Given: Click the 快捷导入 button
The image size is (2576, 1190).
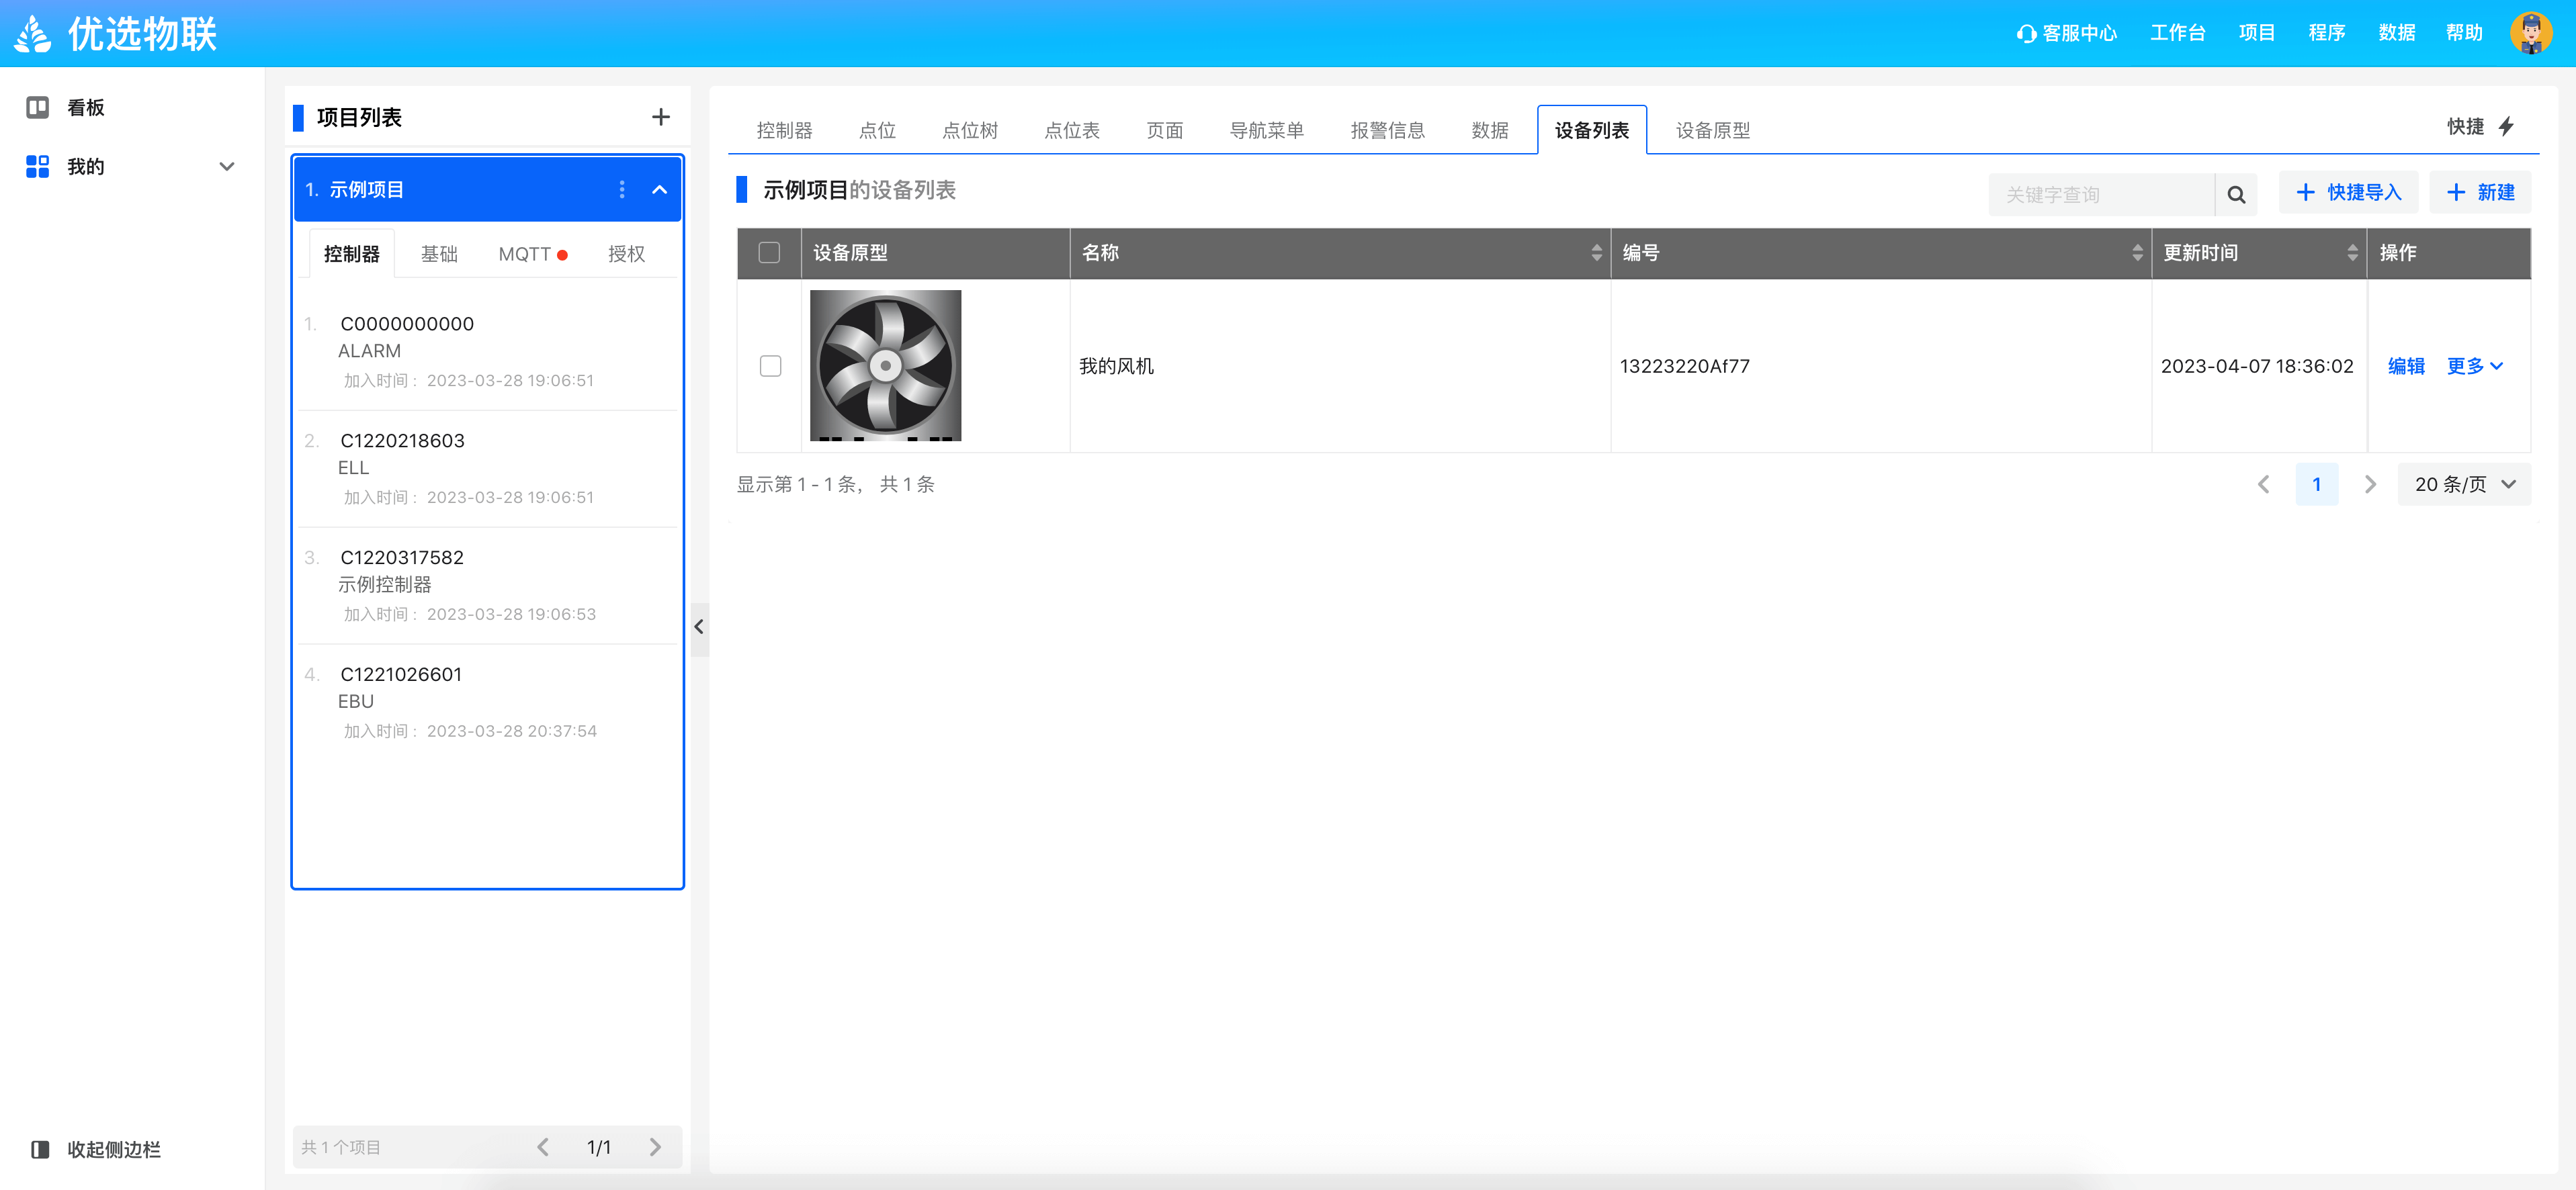Looking at the screenshot, I should point(2348,193).
